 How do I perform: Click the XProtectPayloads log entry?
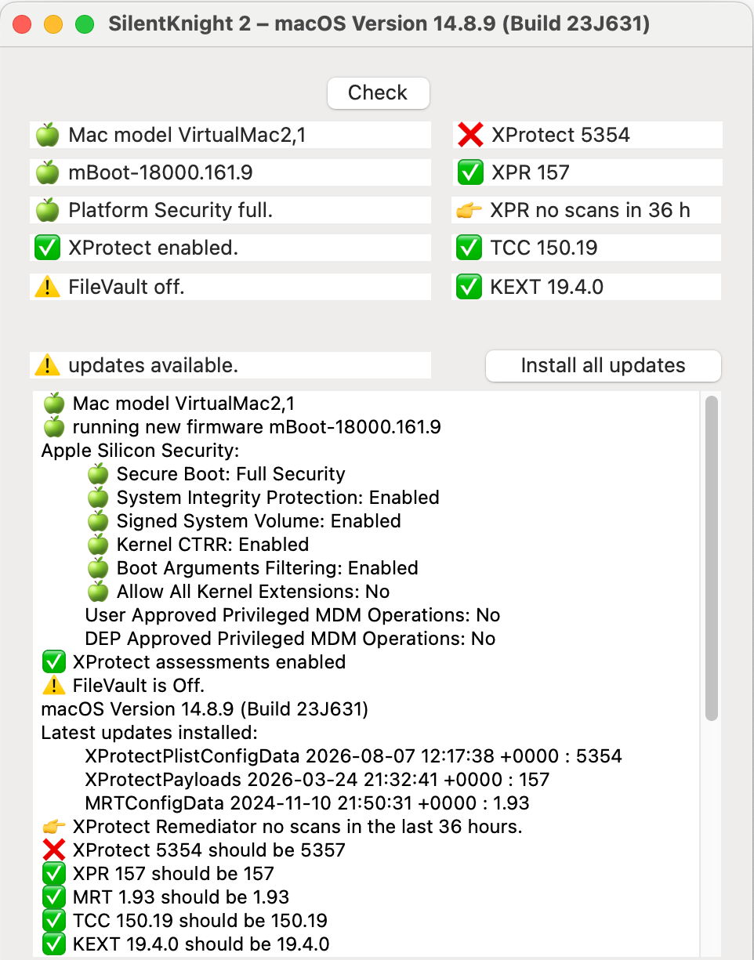point(317,779)
